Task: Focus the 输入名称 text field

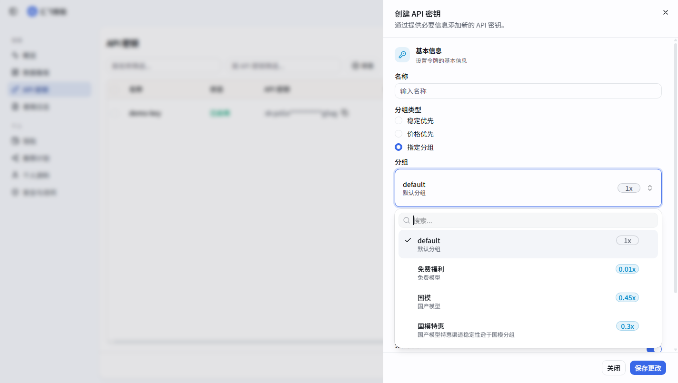Action: tap(528, 91)
